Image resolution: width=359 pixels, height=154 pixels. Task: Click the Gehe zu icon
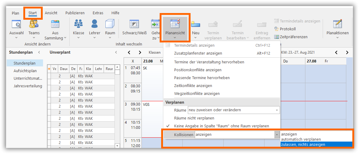coord(156,24)
